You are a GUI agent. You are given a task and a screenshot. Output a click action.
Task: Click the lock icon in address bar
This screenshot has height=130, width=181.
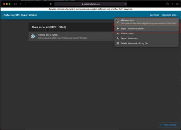coord(82,4)
